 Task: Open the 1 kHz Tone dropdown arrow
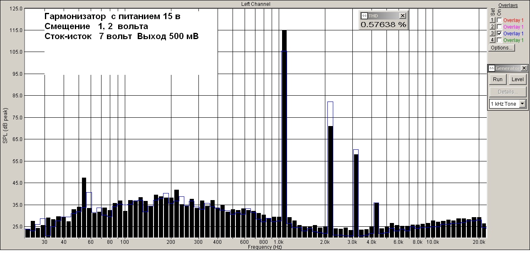(x=523, y=104)
